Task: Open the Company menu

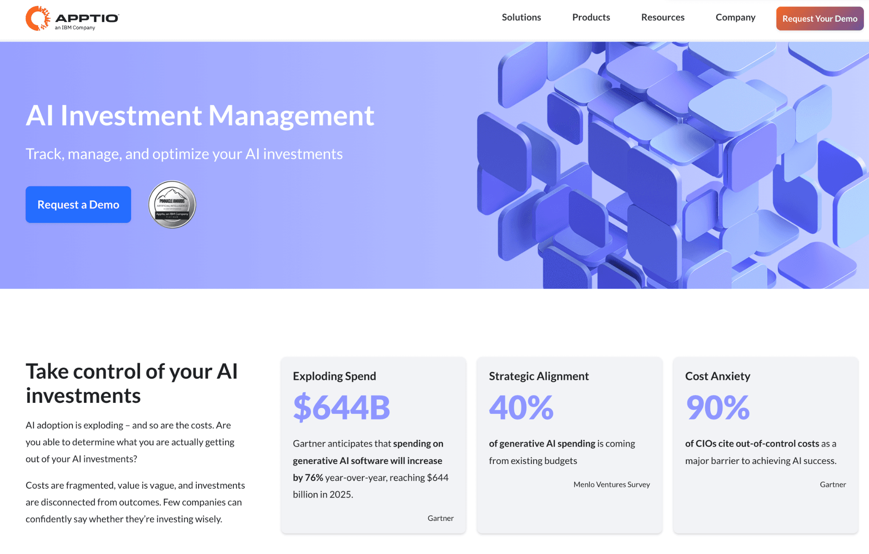Action: (x=735, y=17)
